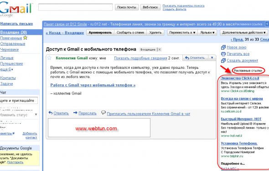Open the Входящие (30) folder
The width and height of the screenshot is (269, 171).
(13, 32)
